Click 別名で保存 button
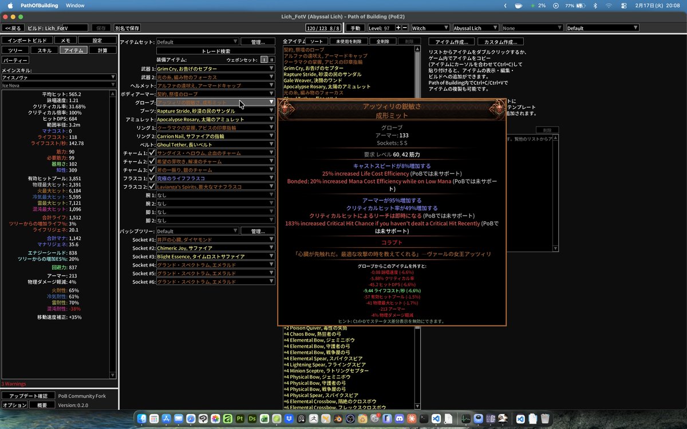Viewport: 687px width, 429px height. [127, 27]
